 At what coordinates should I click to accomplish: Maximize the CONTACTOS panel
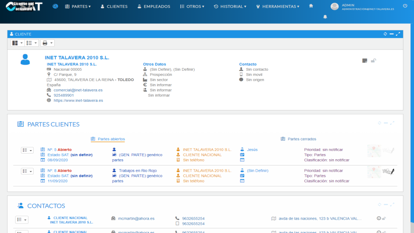(392, 205)
